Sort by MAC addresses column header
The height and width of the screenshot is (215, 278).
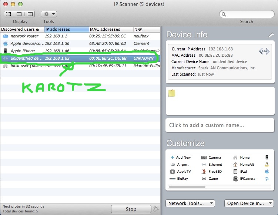(111, 29)
